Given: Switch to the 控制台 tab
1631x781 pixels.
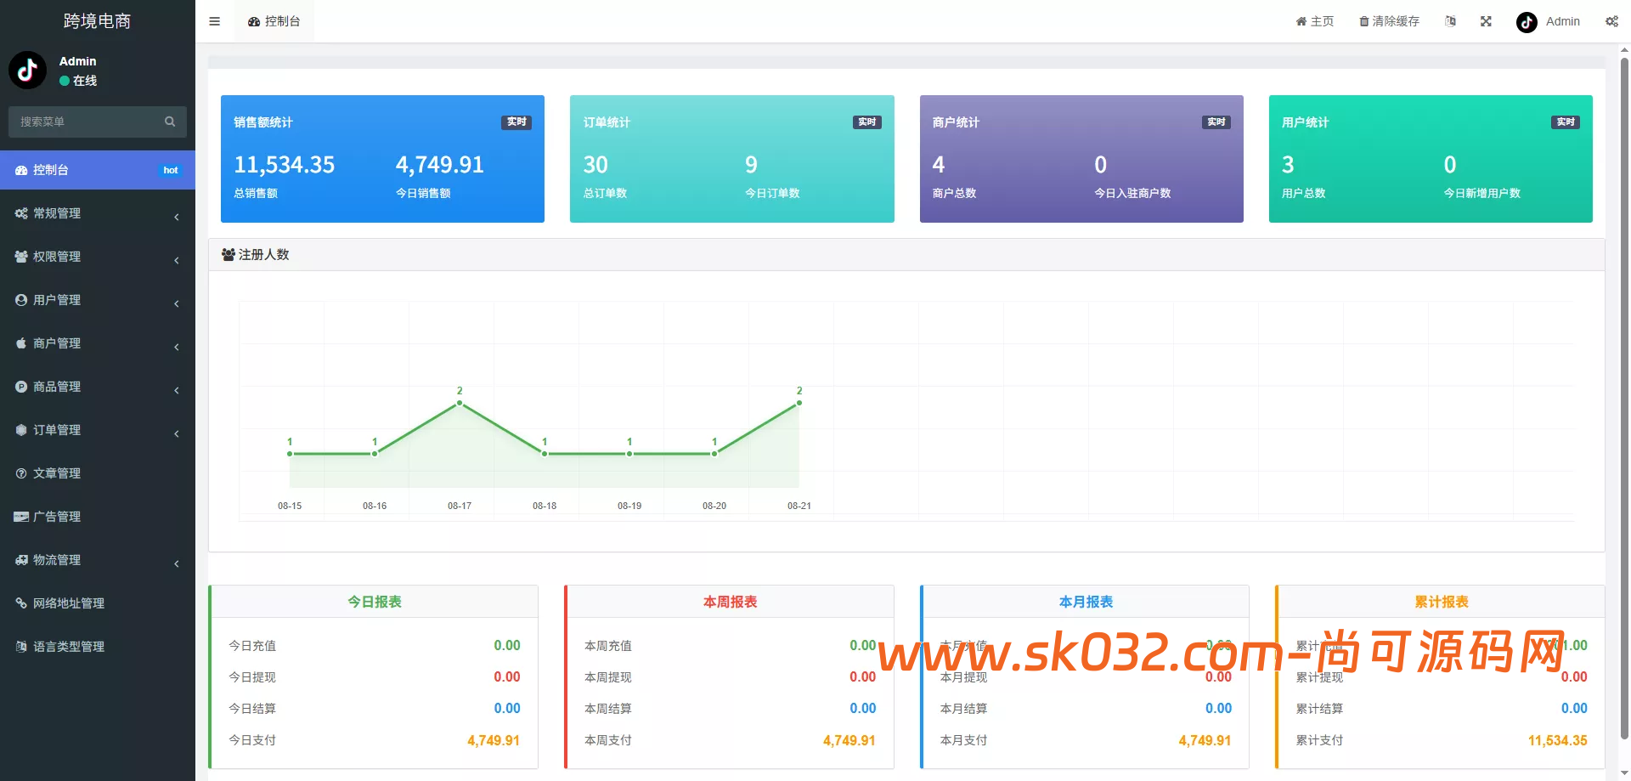Looking at the screenshot, I should pyautogui.click(x=274, y=21).
